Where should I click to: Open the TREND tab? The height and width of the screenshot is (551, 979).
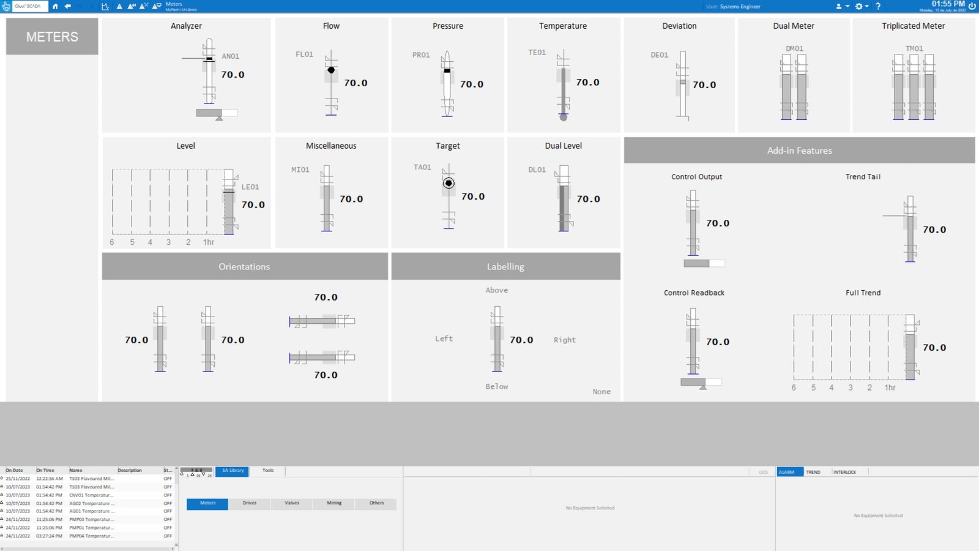(x=813, y=472)
